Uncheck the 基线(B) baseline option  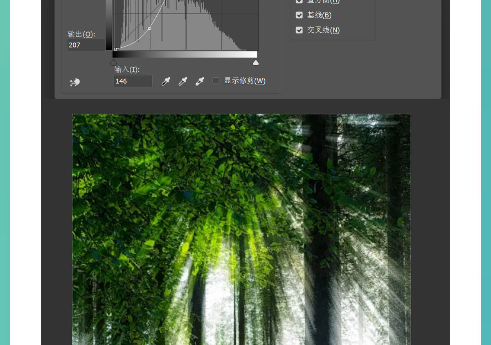[300, 15]
